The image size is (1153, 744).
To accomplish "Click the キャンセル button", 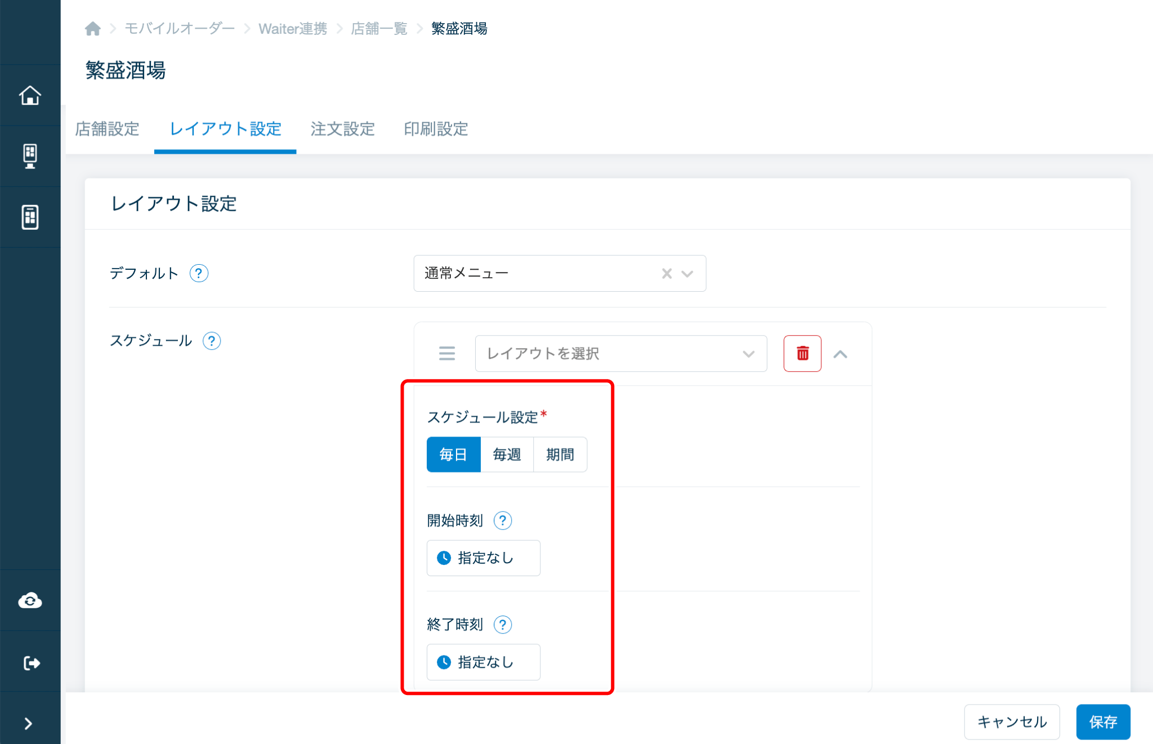I will tap(1011, 721).
